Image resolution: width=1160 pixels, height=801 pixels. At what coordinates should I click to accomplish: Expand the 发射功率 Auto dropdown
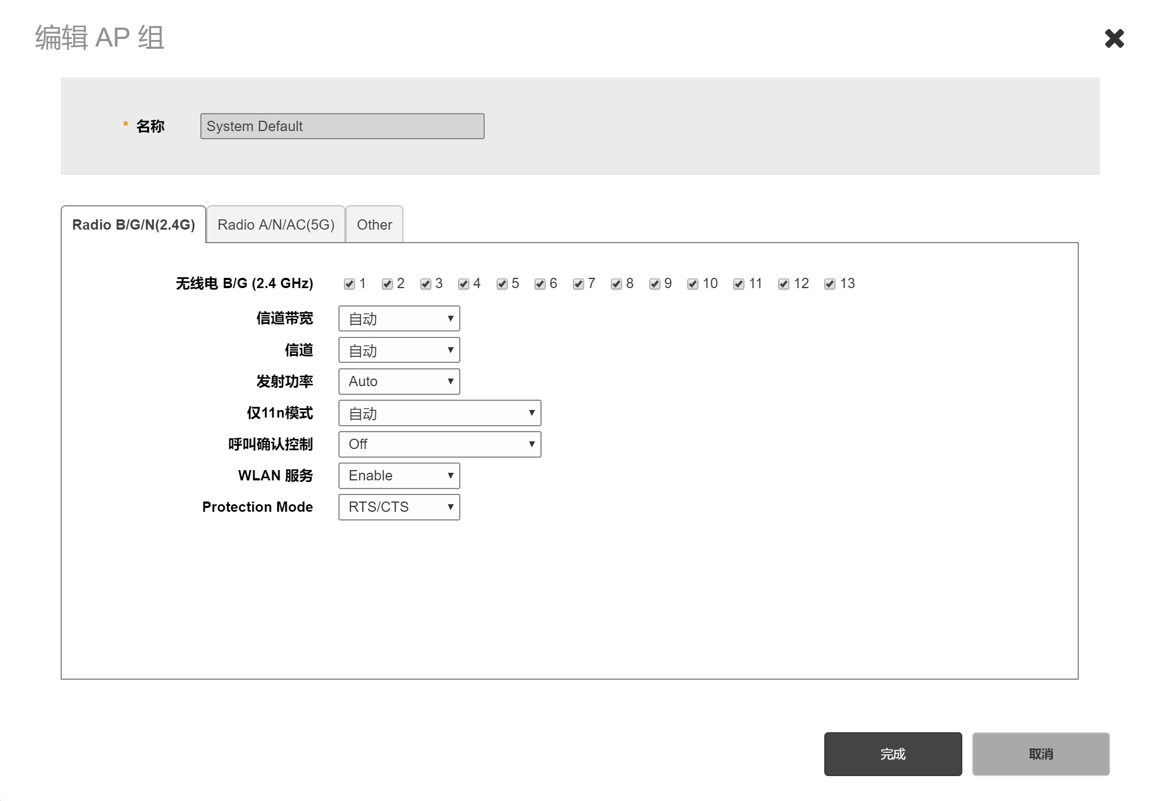399,381
